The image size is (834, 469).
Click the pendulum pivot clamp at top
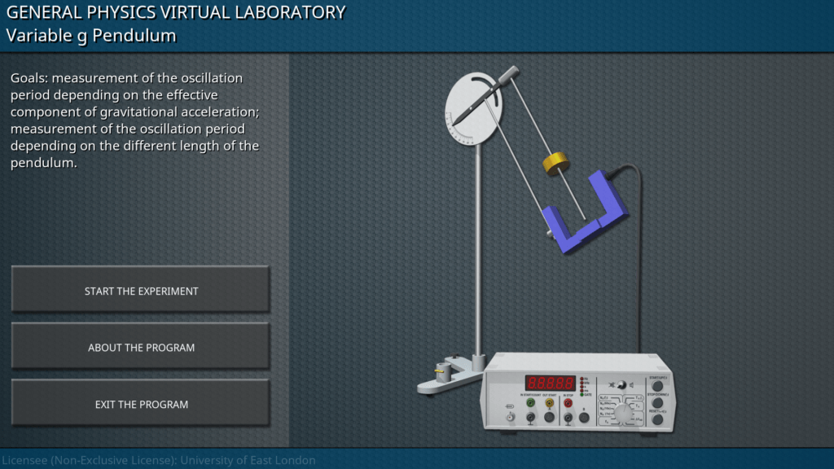tap(509, 75)
